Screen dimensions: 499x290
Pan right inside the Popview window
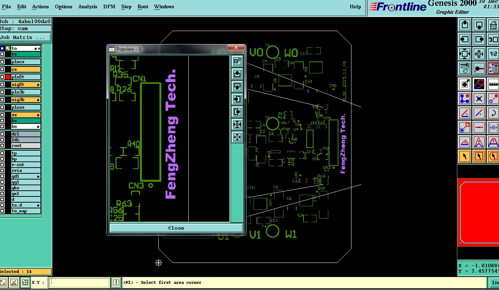click(237, 112)
